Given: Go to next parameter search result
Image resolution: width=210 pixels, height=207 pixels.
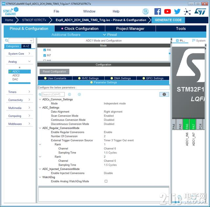Looking at the screenshot, I should tap(79, 94).
